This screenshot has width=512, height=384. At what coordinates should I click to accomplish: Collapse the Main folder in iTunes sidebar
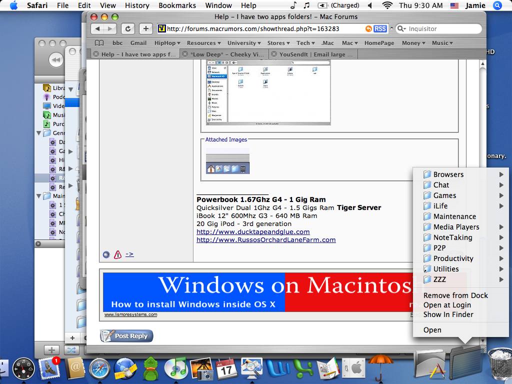38,196
